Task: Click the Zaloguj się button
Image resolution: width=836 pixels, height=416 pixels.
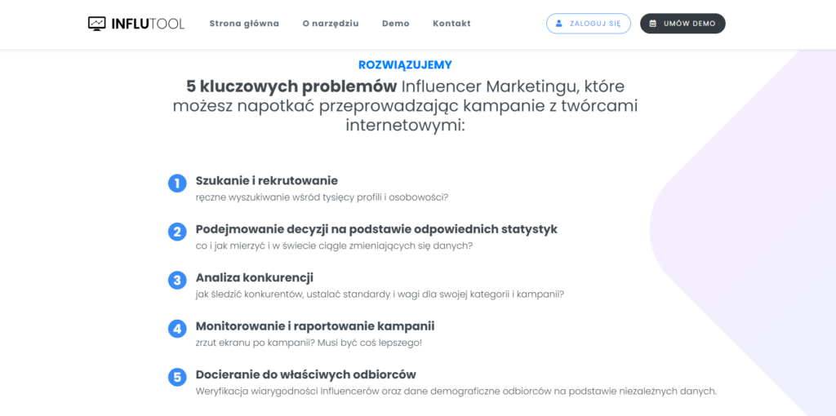Action: tap(589, 24)
